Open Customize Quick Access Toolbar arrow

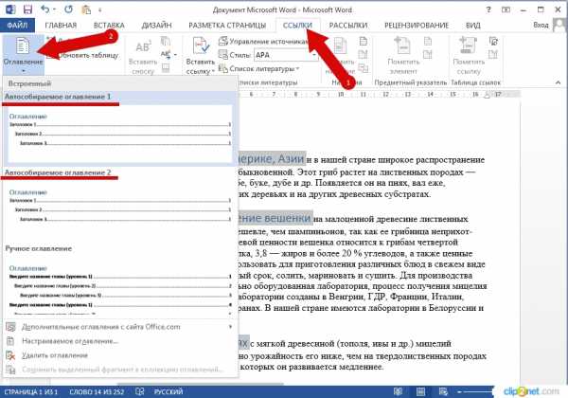(99, 10)
